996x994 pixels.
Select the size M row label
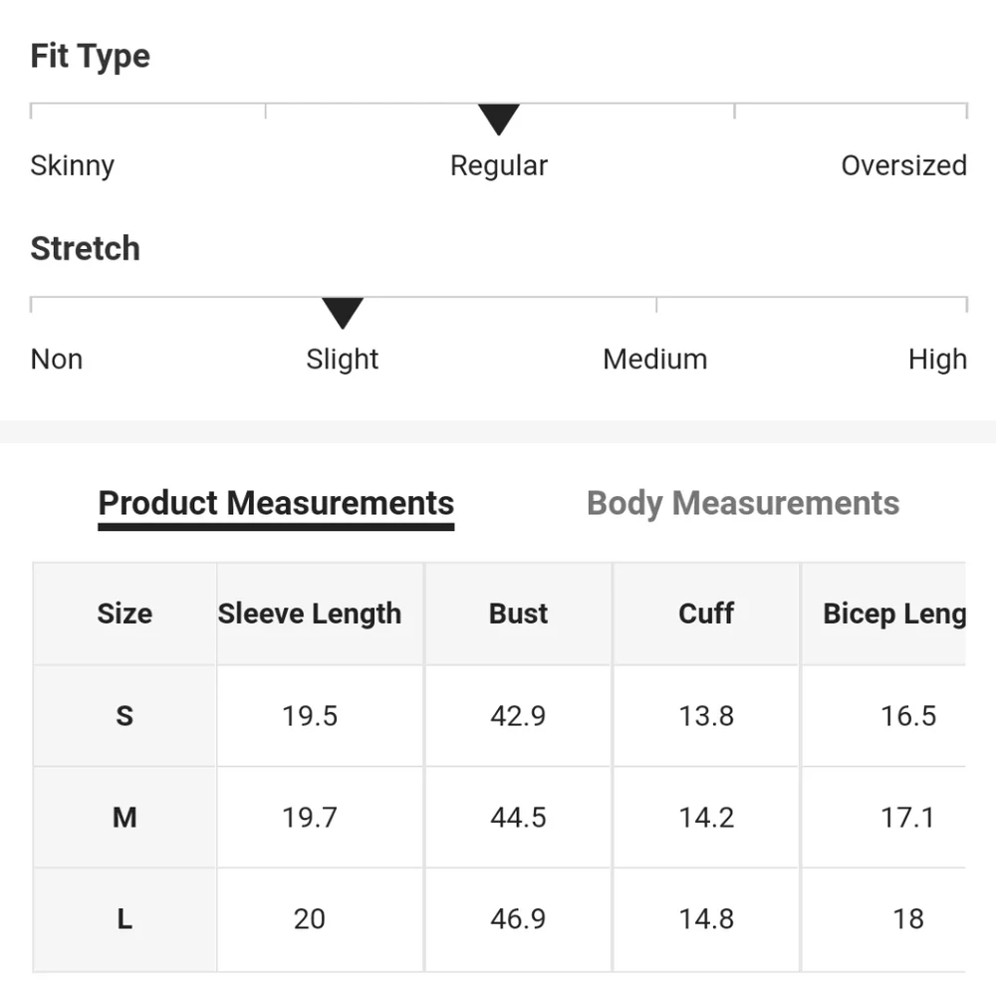pyautogui.click(x=124, y=818)
